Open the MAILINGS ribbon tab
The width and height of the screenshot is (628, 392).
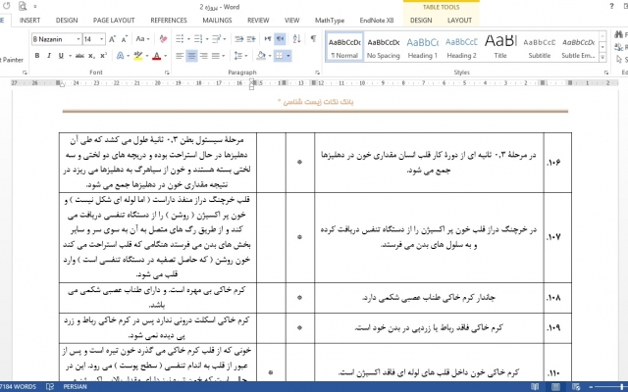[x=217, y=21]
